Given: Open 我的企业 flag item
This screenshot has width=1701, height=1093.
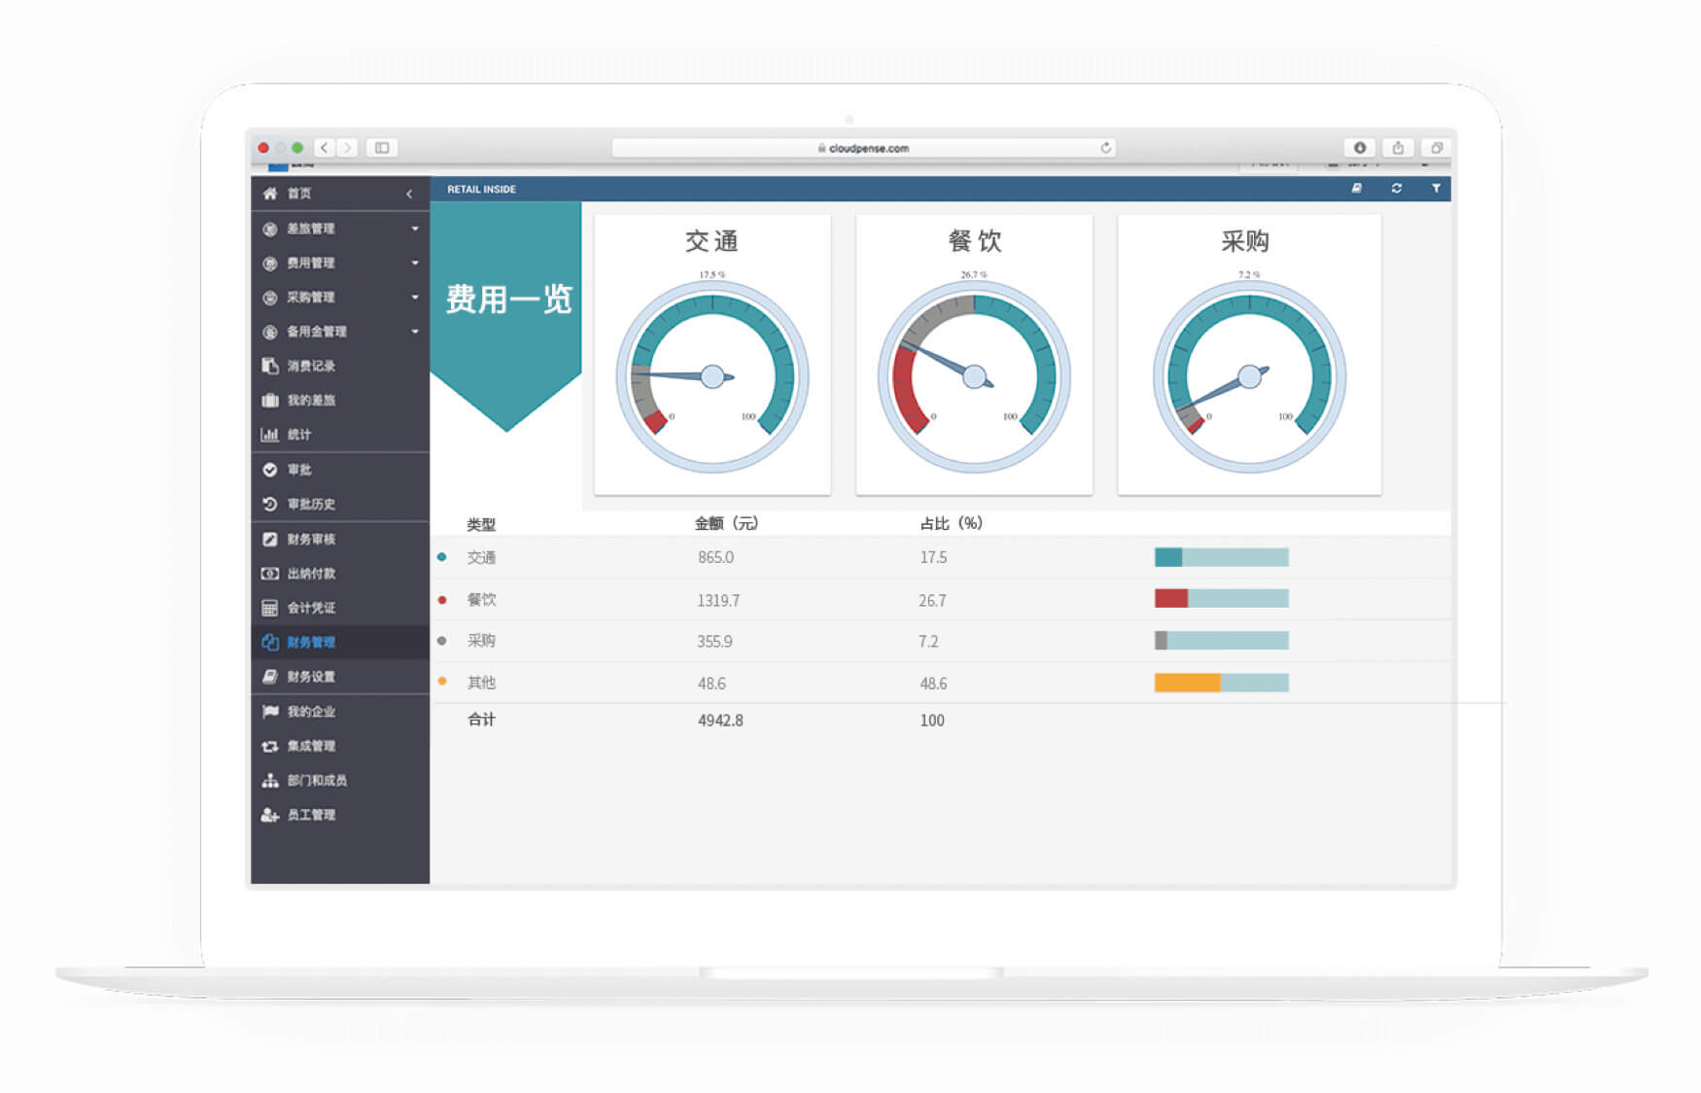Looking at the screenshot, I should [339, 712].
